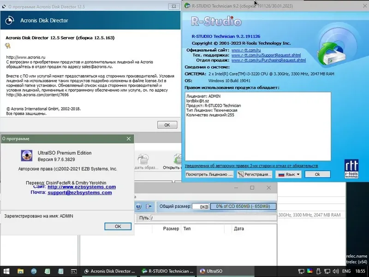Click the UltraISO disc icon in the About dialog

coord(26,156)
